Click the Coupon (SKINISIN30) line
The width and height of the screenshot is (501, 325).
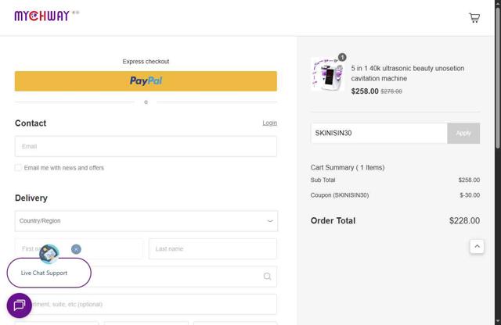(x=340, y=195)
